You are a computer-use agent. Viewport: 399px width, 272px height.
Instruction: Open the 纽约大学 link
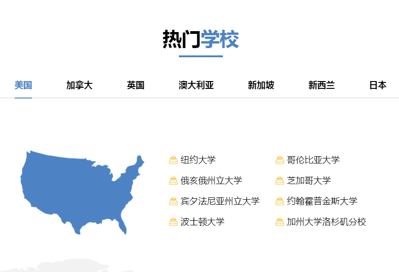pos(198,160)
